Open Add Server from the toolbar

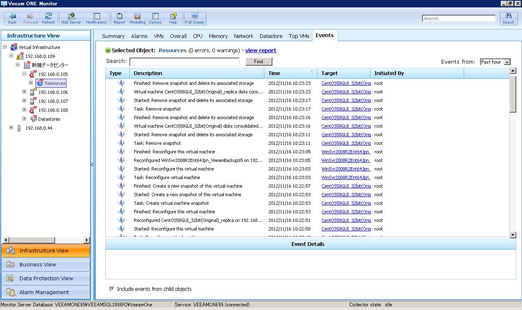(71, 18)
